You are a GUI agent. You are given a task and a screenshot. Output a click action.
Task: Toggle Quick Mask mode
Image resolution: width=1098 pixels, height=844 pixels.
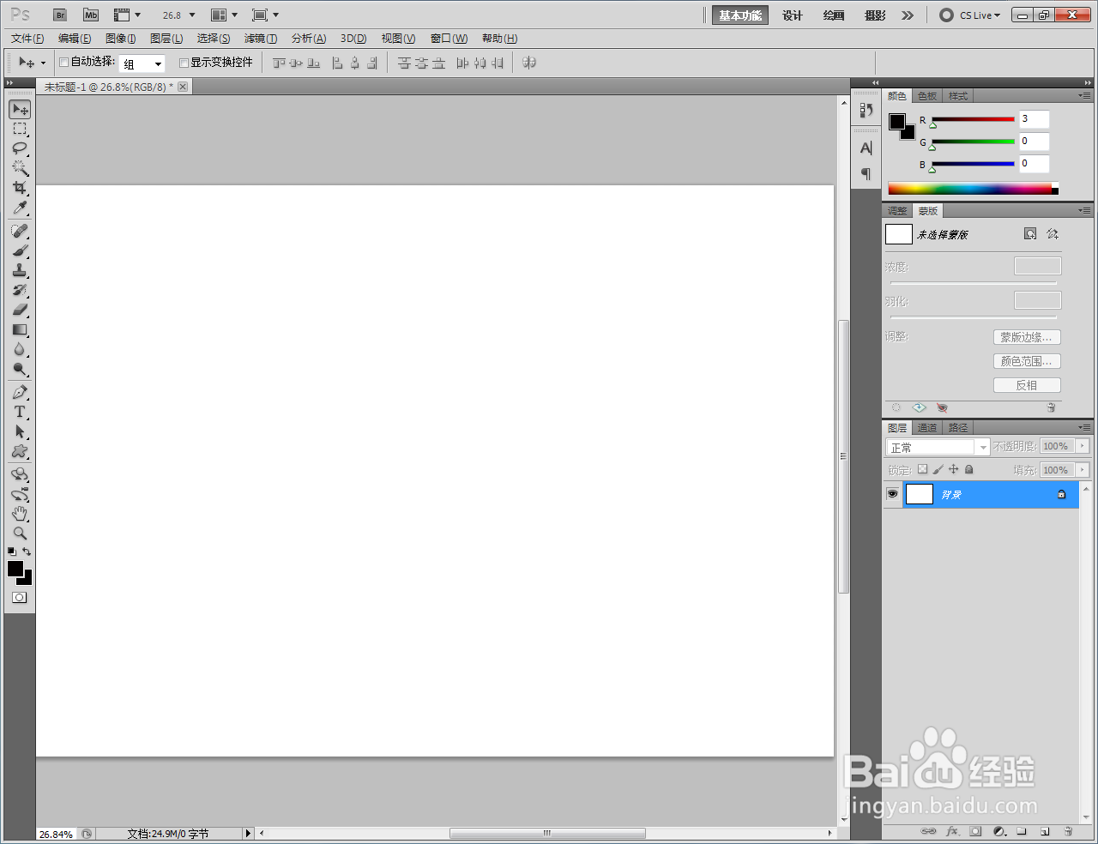coord(19,597)
